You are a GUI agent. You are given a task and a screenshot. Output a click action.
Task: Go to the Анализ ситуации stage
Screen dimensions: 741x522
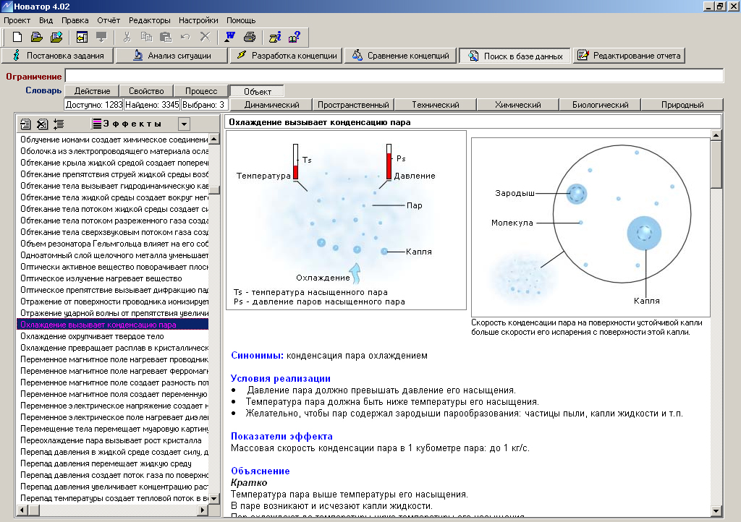click(172, 56)
